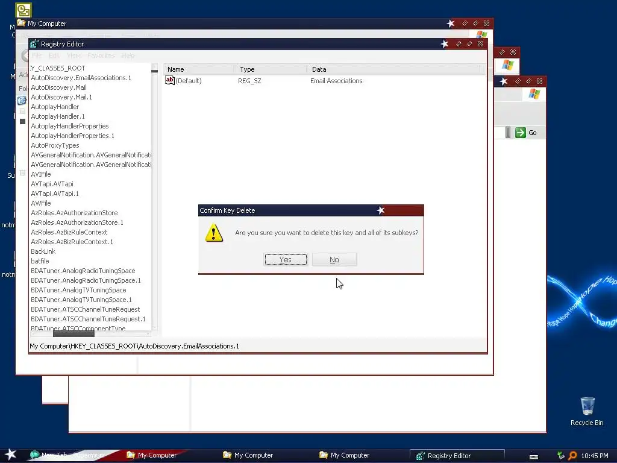617x463 pixels.
Task: Open the Registry Editor taskbar button
Action: click(x=457, y=456)
